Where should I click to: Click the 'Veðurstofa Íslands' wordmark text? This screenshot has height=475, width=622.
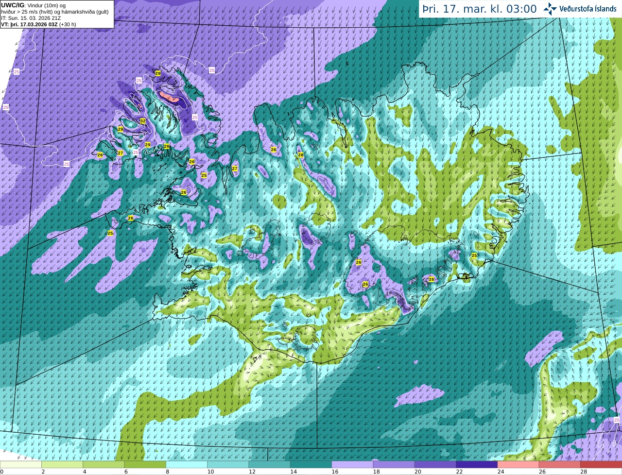[x=587, y=9]
